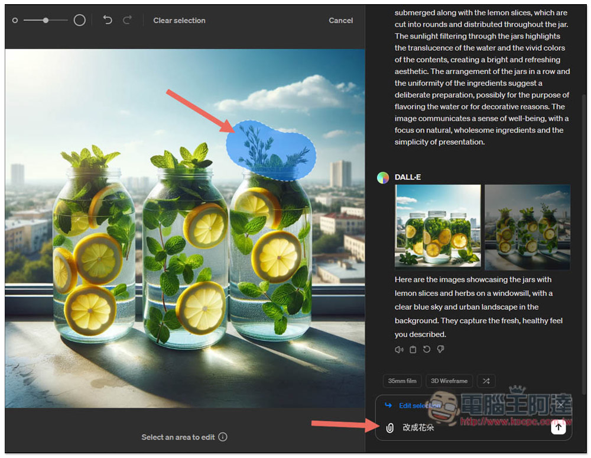591x458 pixels.
Task: Adjust the brush size slider handle
Action: [x=46, y=20]
